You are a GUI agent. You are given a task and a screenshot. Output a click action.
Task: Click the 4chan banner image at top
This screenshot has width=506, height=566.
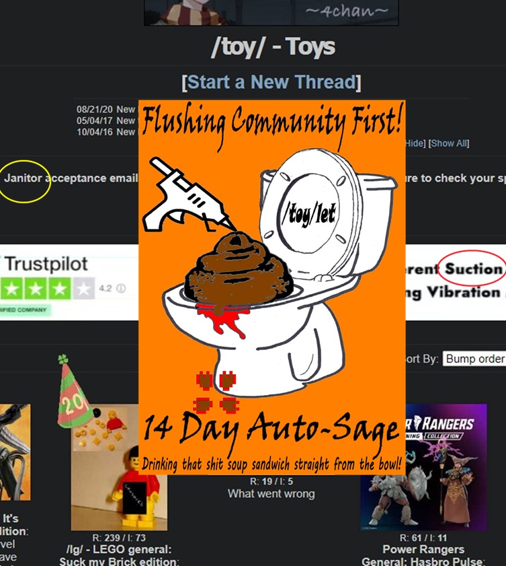[x=271, y=13]
